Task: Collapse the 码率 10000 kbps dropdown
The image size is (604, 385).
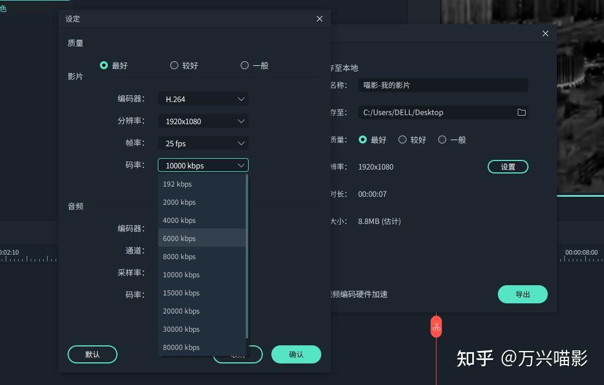Action: 203,166
